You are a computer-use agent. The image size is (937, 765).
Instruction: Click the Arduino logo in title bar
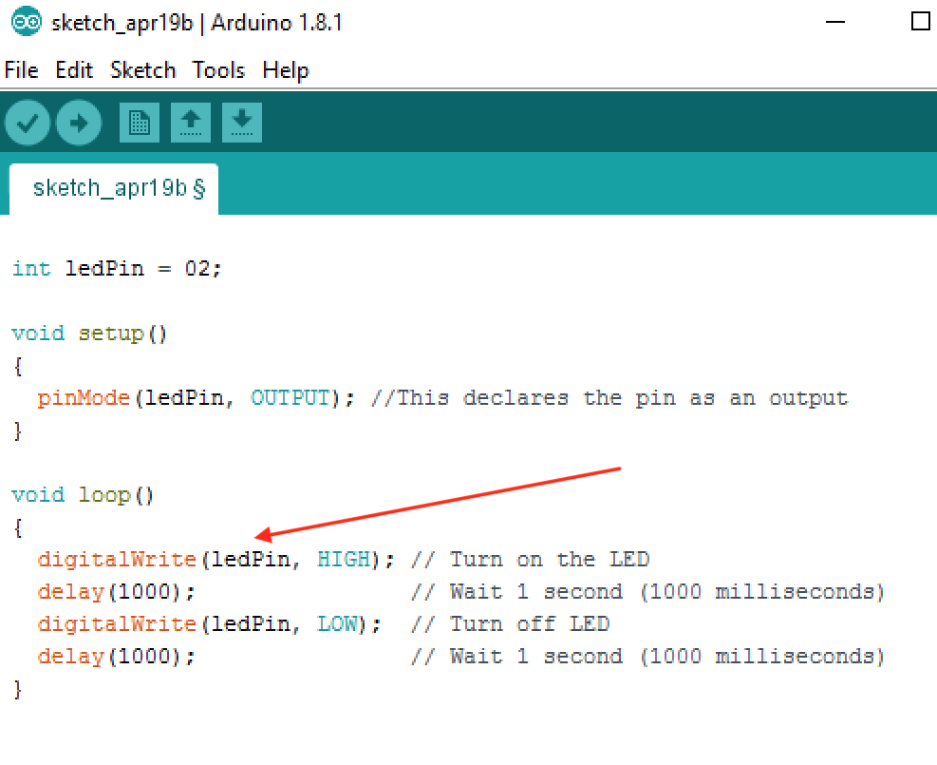click(26, 22)
